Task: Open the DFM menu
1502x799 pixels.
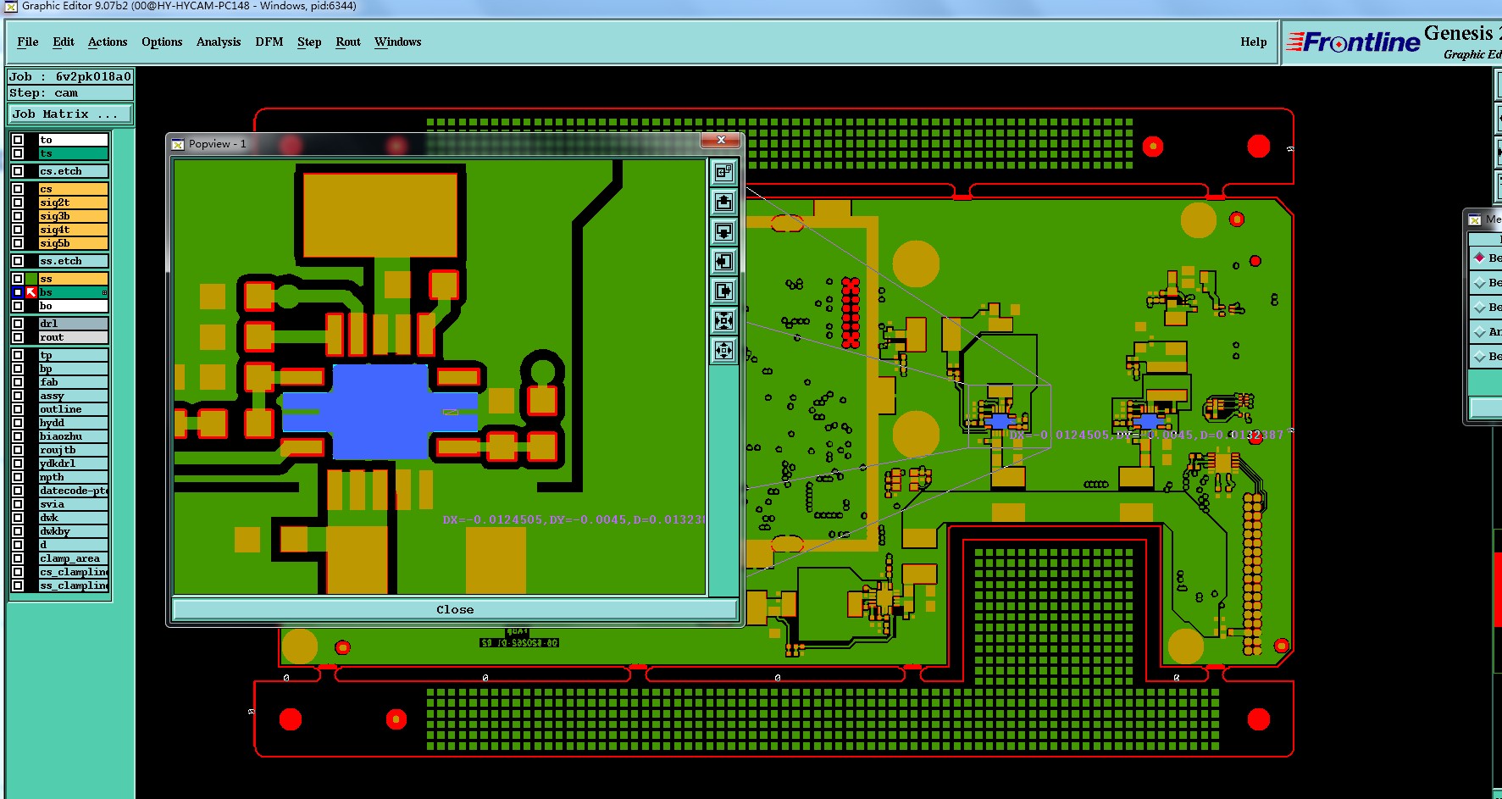Action: 269,42
